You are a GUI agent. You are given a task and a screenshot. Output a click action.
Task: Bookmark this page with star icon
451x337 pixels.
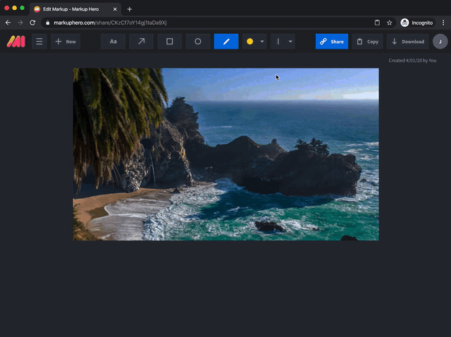click(x=389, y=23)
